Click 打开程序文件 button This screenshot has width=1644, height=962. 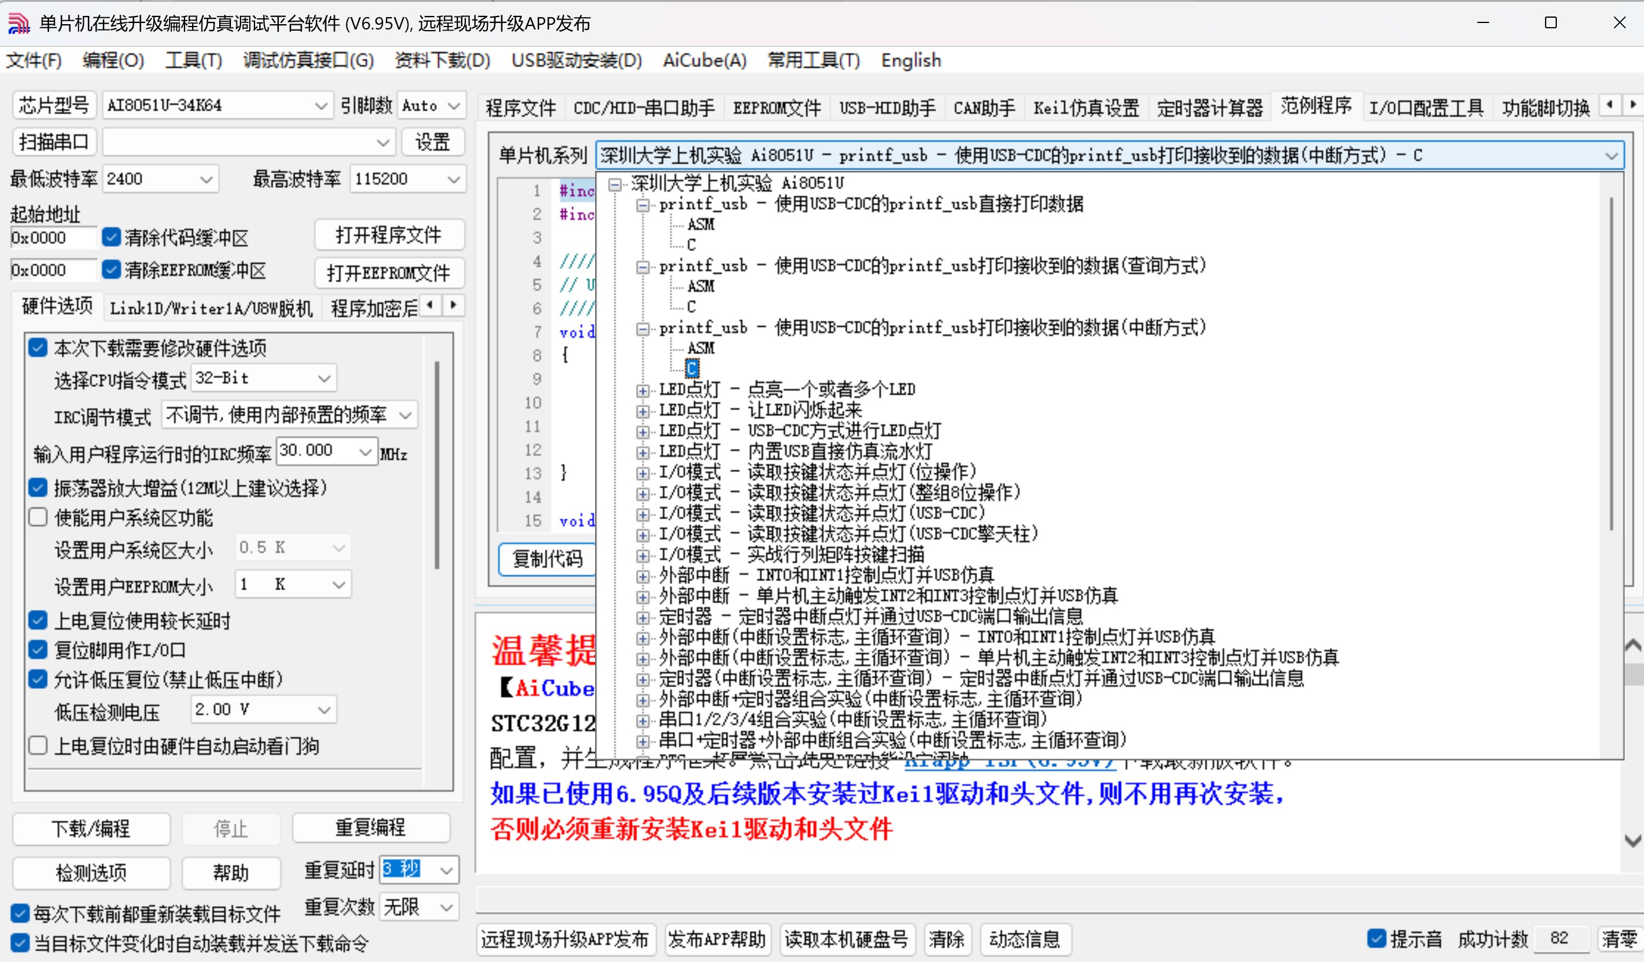pos(389,235)
